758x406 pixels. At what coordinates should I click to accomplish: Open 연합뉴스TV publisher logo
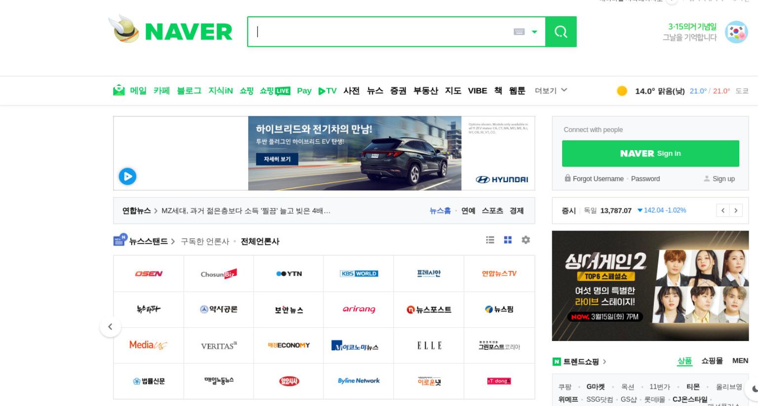[499, 273]
